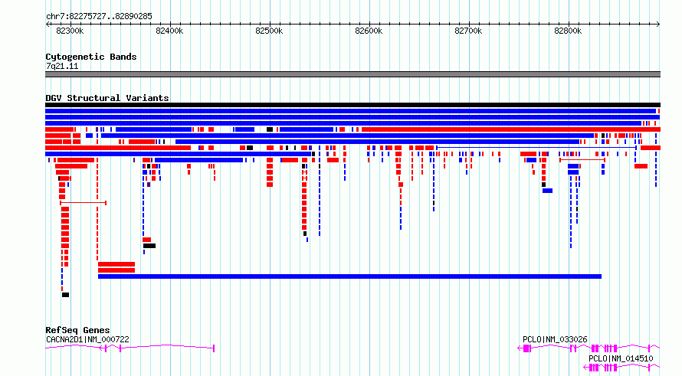Click the 82400k ruler label
The width and height of the screenshot is (682, 376).
pyautogui.click(x=169, y=31)
